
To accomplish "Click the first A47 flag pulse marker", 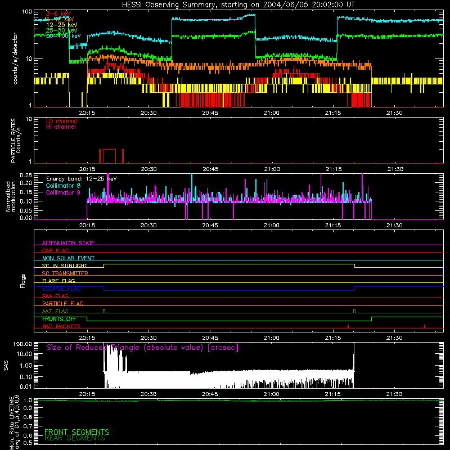I will [x=104, y=312].
